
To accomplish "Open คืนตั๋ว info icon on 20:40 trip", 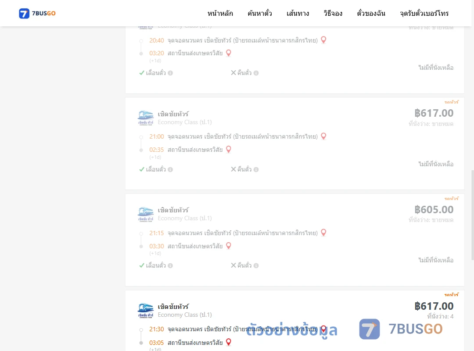I will point(256,73).
